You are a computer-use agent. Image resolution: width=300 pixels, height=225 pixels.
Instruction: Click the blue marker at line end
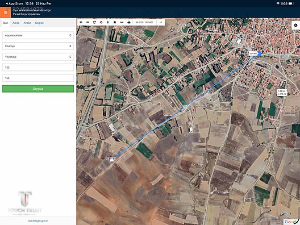coord(260,54)
